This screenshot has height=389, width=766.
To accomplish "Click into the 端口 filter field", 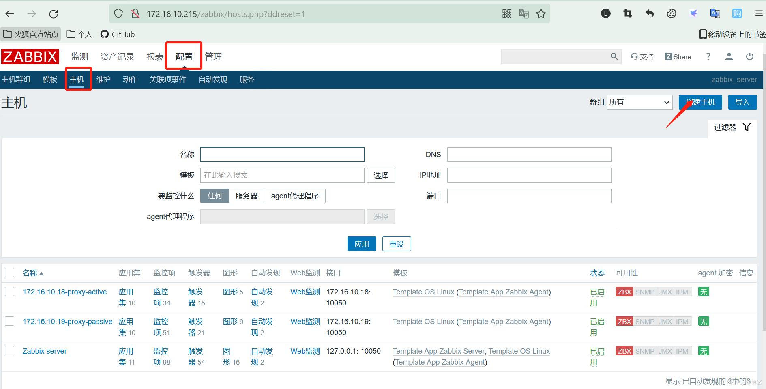I will [529, 196].
